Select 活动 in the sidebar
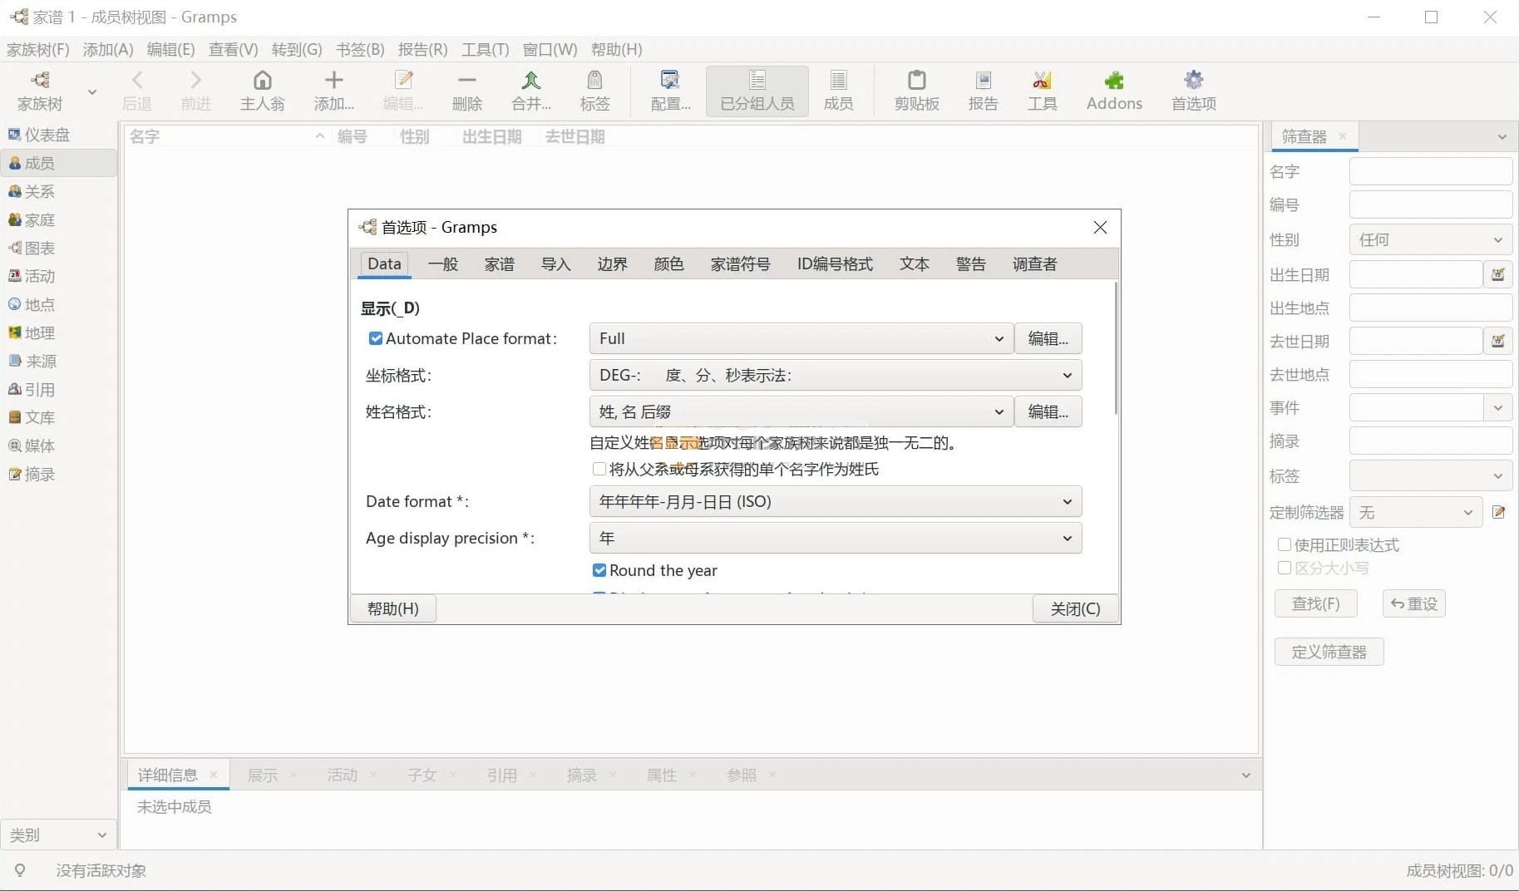Screen dimensions: 1519x891 58,276
